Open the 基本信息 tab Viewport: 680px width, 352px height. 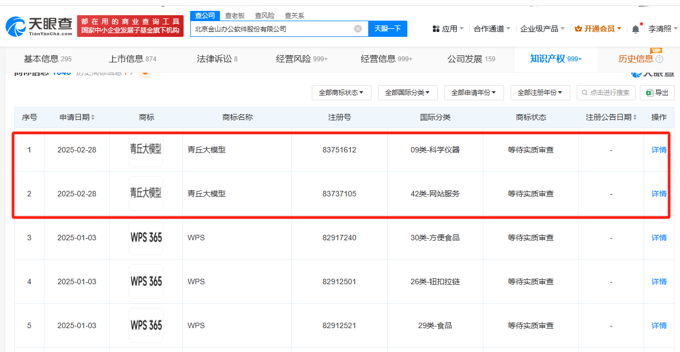48,59
